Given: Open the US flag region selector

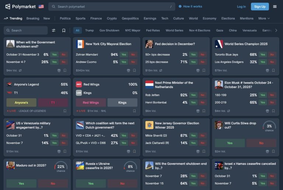Looking at the screenshot, I should pos(41,7).
